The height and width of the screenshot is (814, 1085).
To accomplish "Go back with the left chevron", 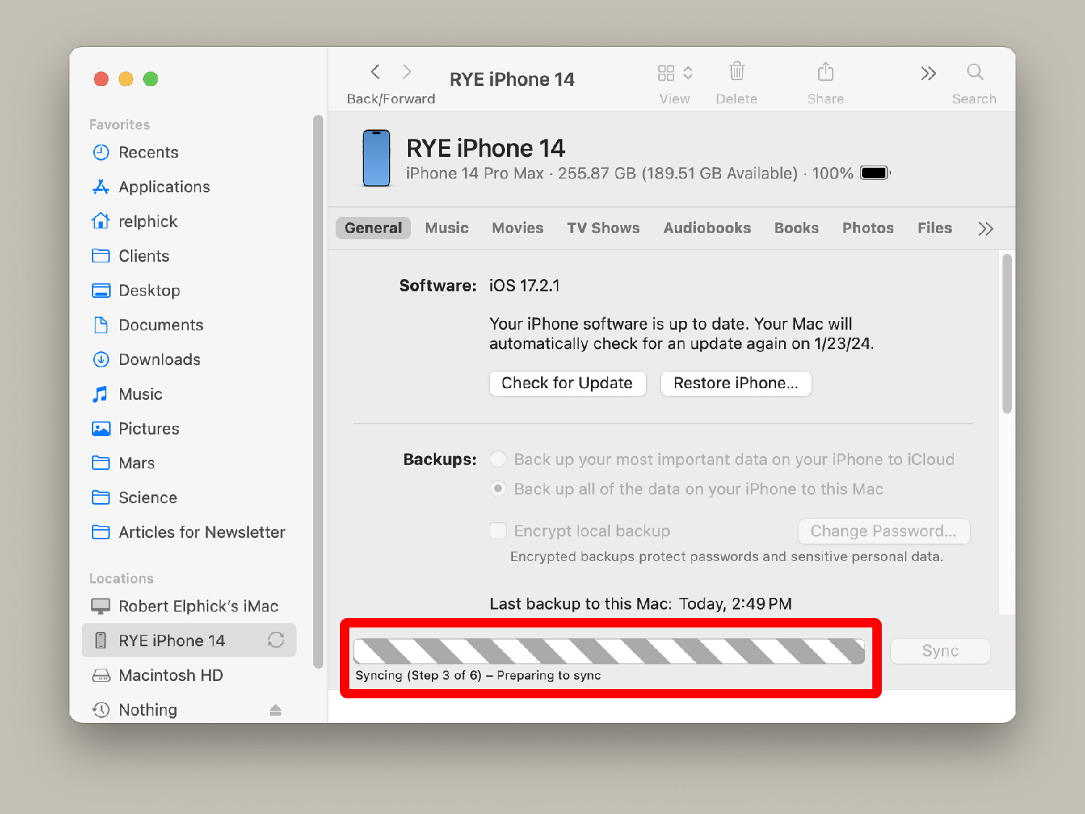I will click(375, 72).
